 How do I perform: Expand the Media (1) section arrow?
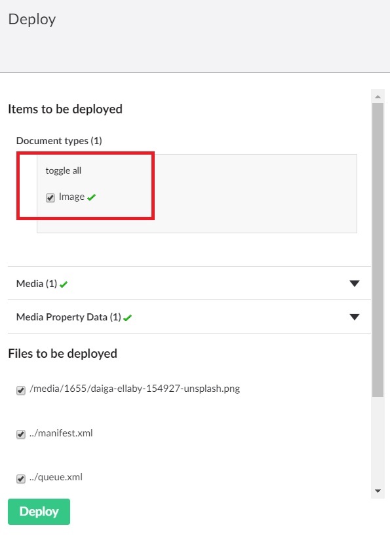coord(354,283)
